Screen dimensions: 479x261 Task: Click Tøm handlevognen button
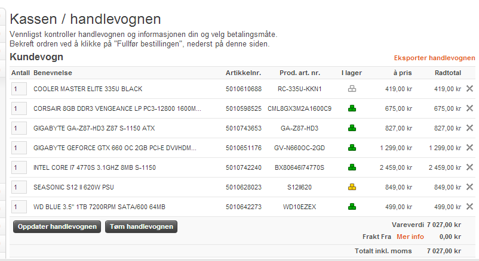[x=141, y=226]
